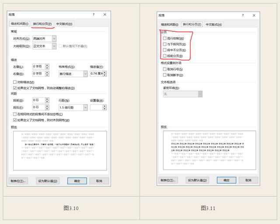
Task: Enable 在相同样式的段落间不添加空格(C) checkbox
Action: tap(15, 114)
